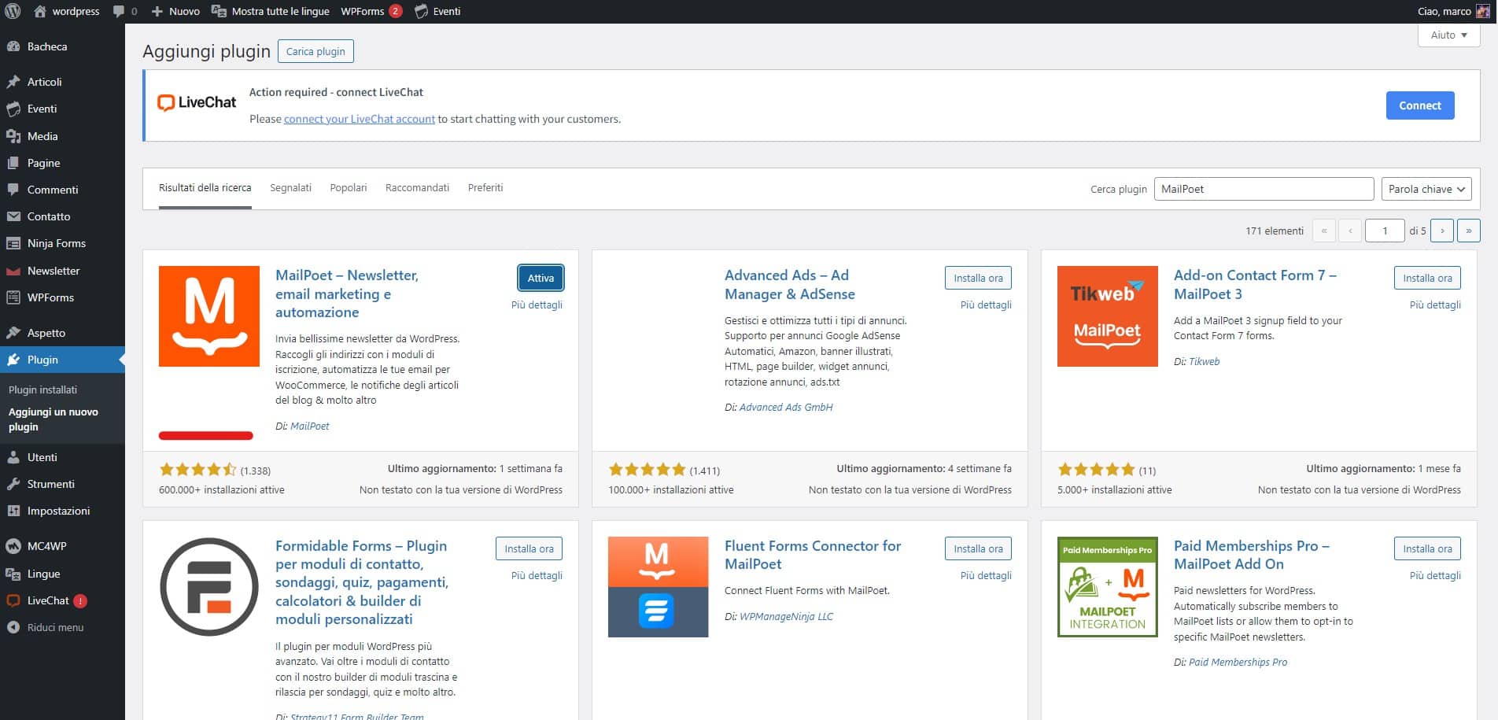Open Plugin installati submenu

[x=42, y=390]
